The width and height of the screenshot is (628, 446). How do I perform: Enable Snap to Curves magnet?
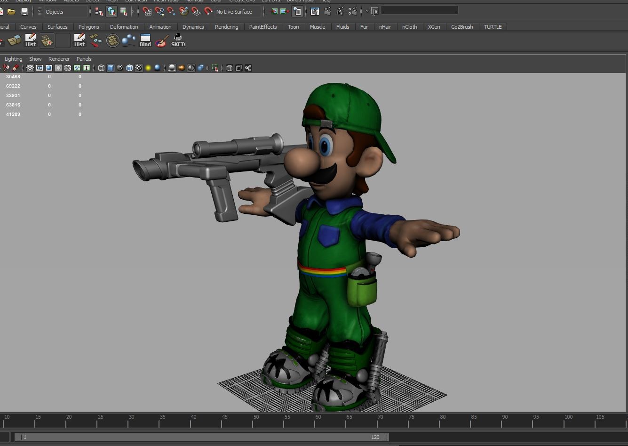pyautogui.click(x=159, y=11)
